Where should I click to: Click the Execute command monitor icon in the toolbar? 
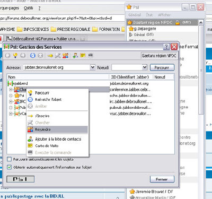pyautogui.click(x=91, y=56)
